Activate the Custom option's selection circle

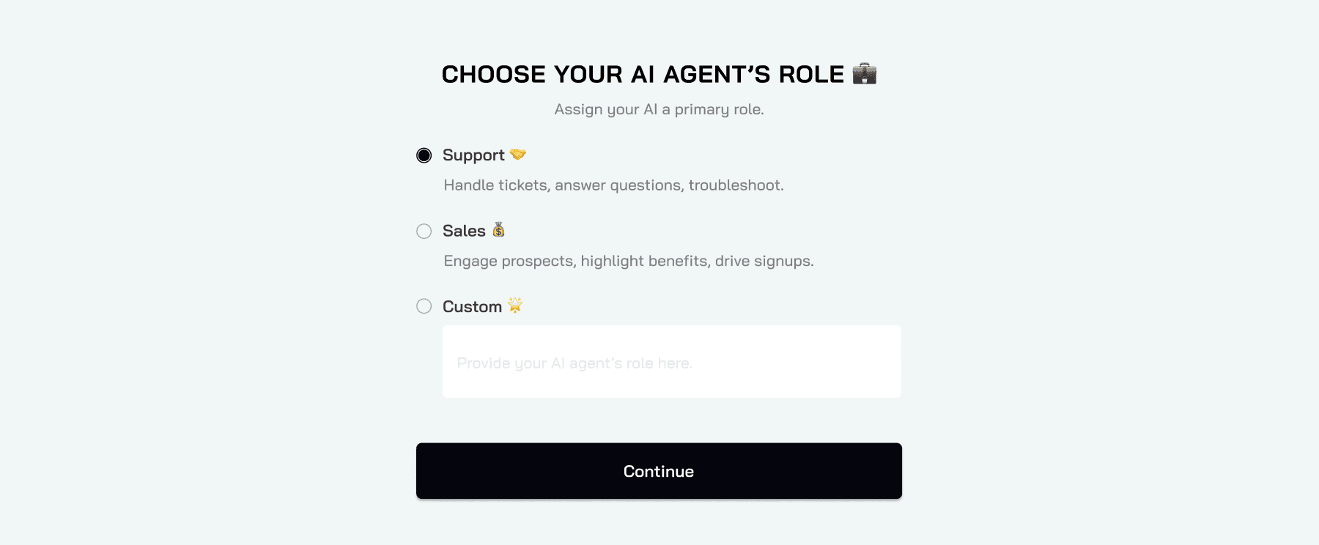point(424,306)
